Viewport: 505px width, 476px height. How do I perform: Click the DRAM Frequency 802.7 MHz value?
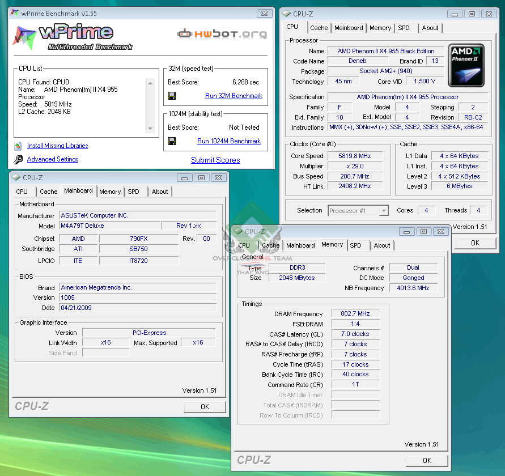pyautogui.click(x=355, y=313)
